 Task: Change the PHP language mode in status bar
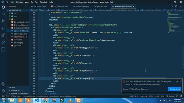(x=162, y=96)
